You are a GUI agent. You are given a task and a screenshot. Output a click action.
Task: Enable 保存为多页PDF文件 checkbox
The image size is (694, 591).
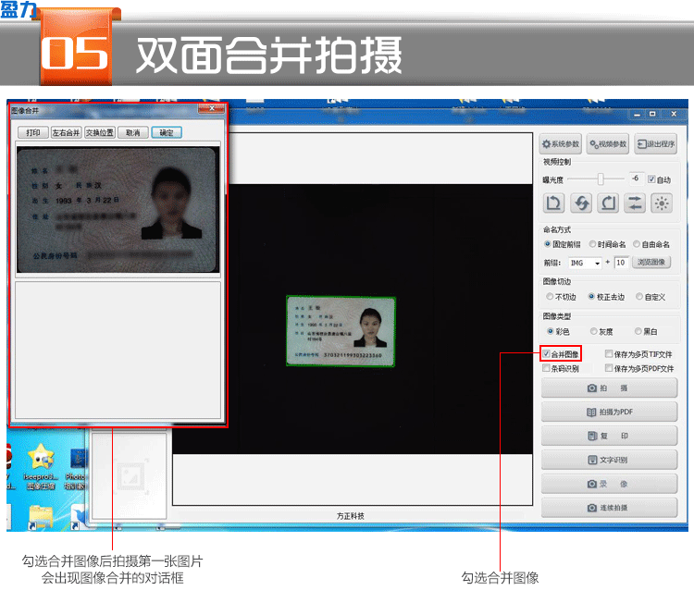coord(609,368)
